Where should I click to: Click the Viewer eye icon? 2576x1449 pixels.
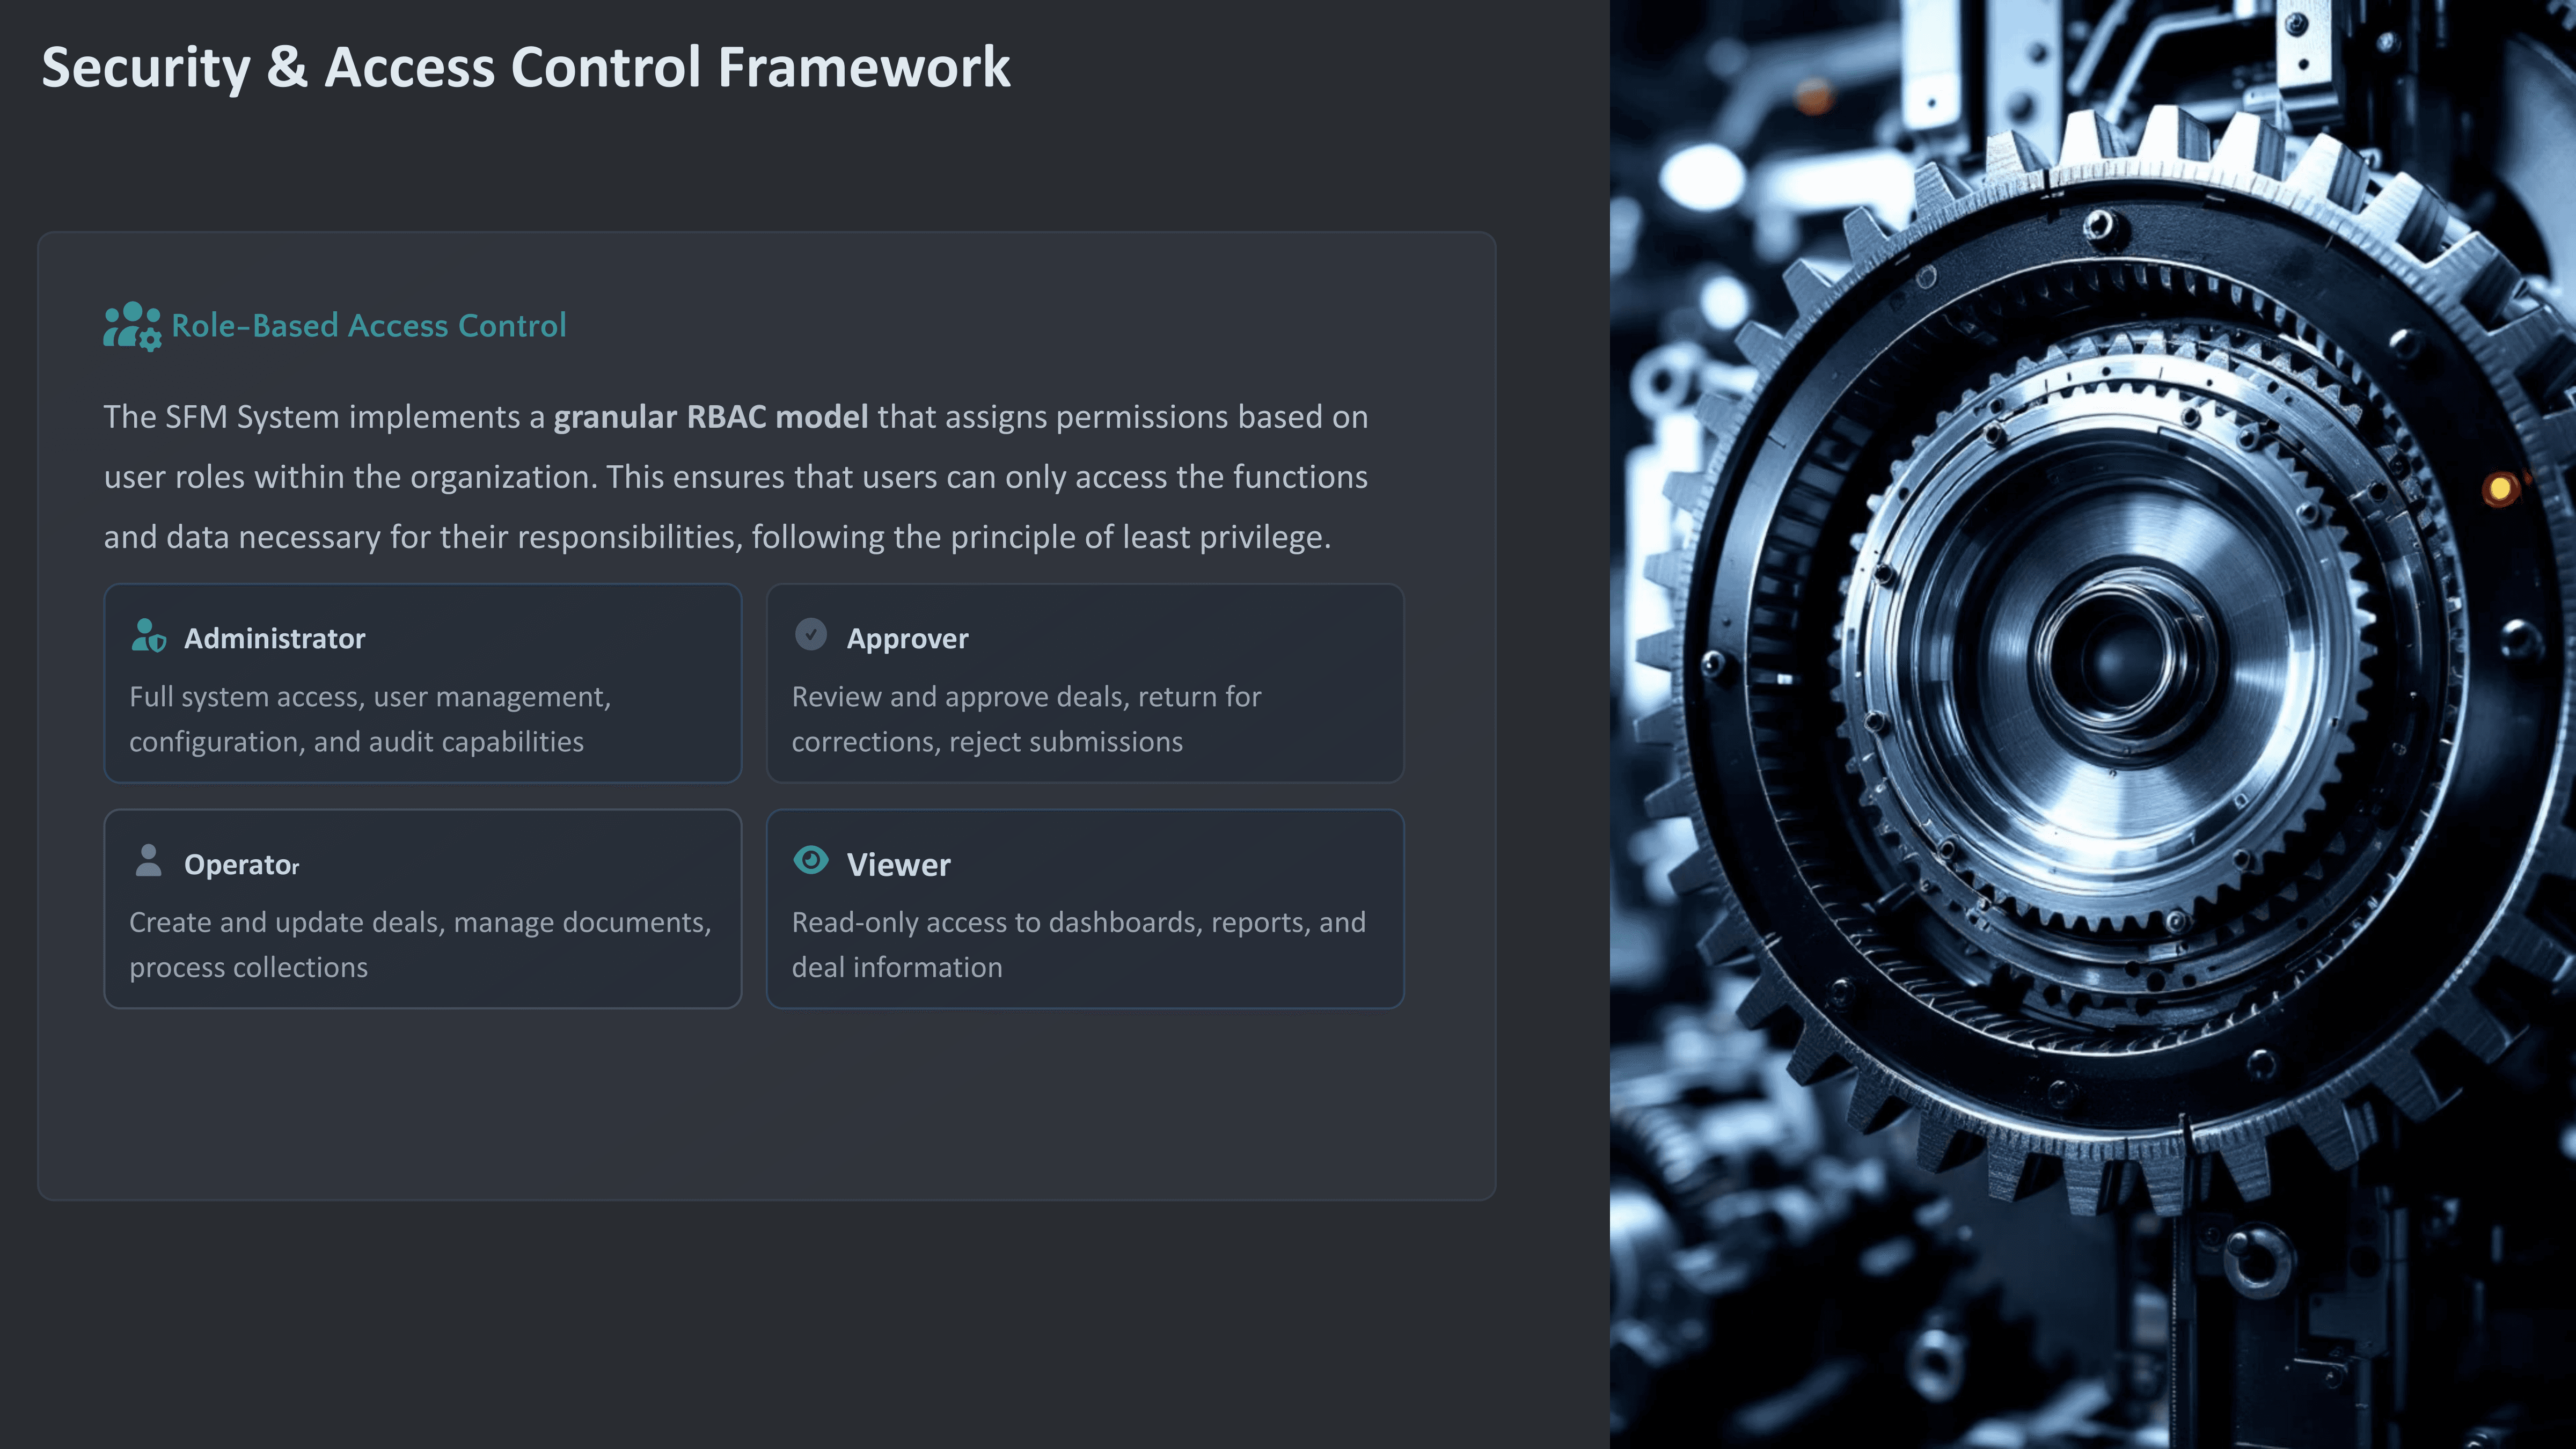click(x=811, y=860)
